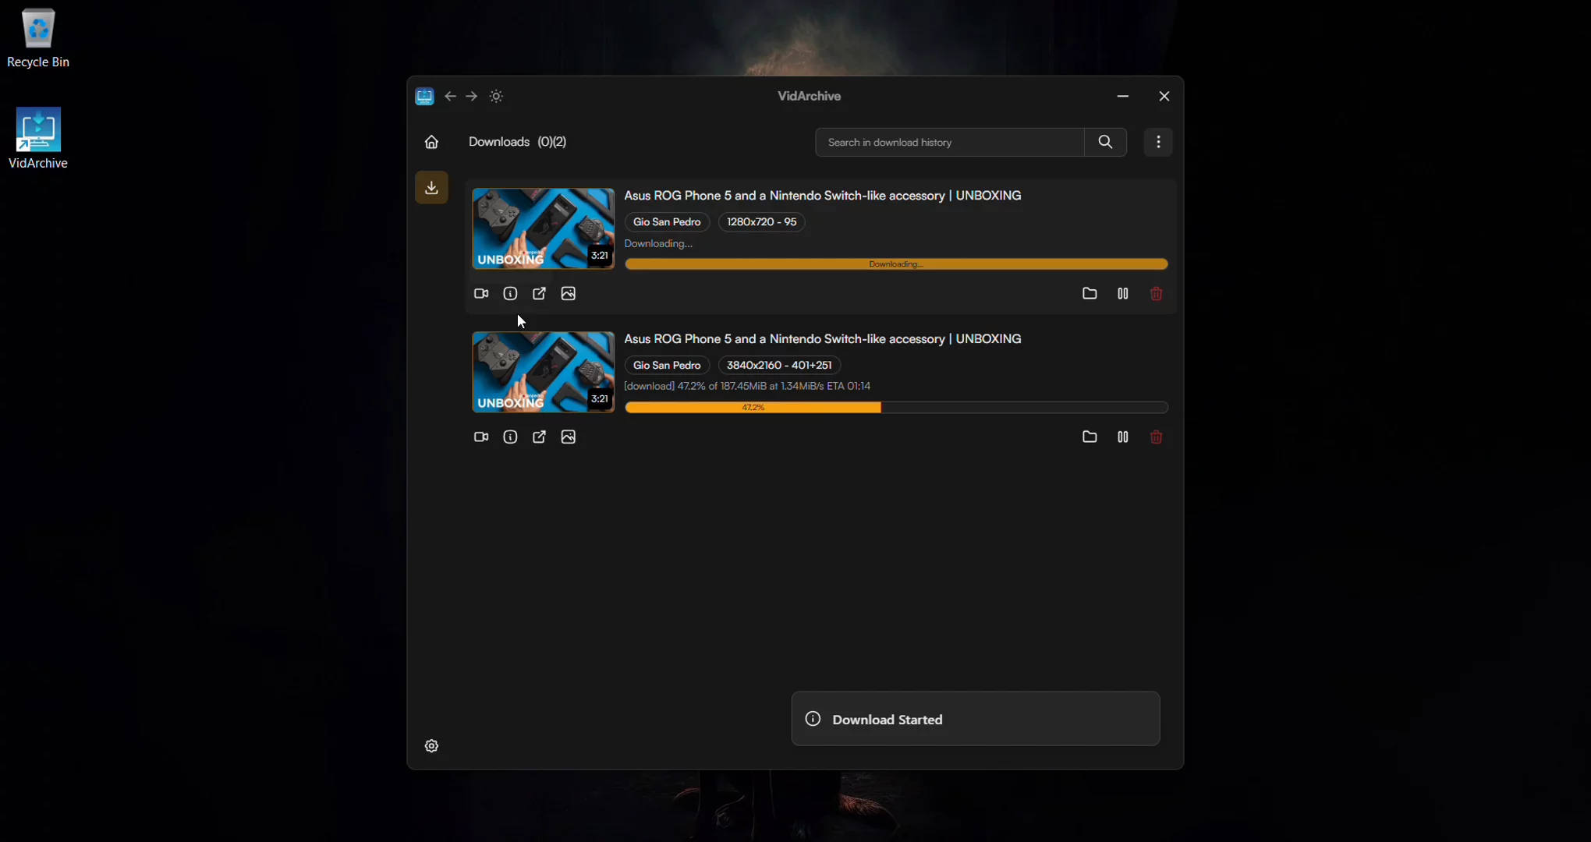Click the download status text with ETA 01:14
The image size is (1591, 842).
click(747, 386)
